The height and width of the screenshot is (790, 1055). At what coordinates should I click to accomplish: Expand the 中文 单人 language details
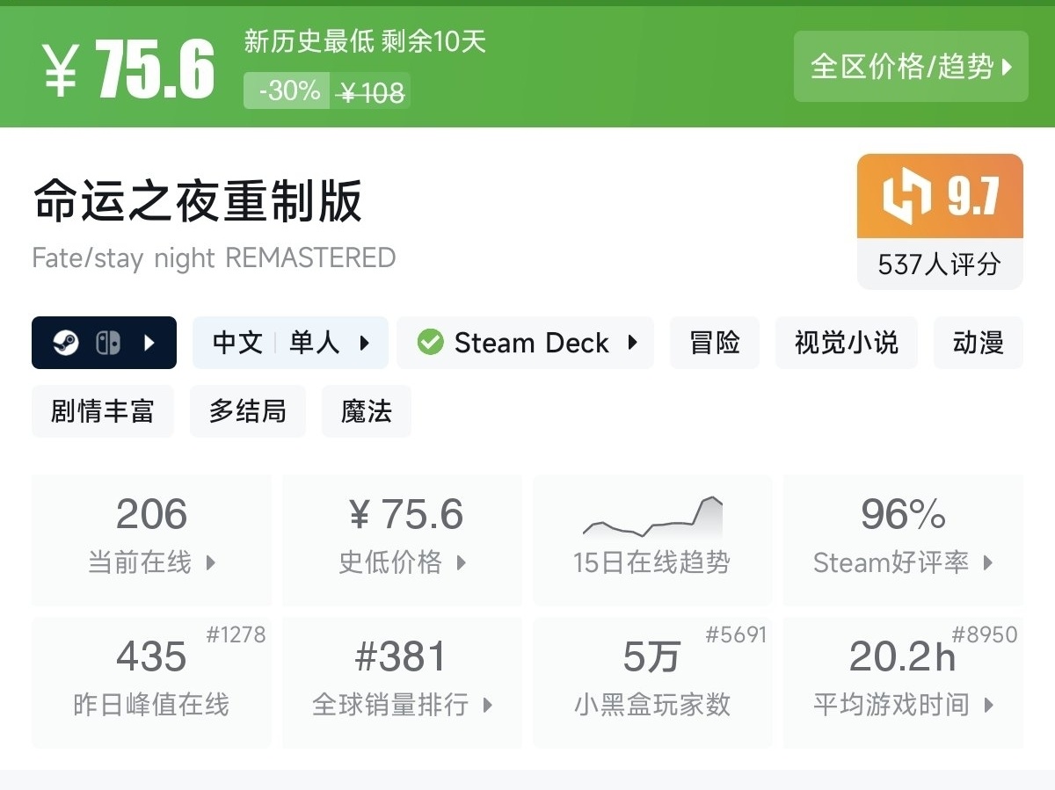click(364, 343)
